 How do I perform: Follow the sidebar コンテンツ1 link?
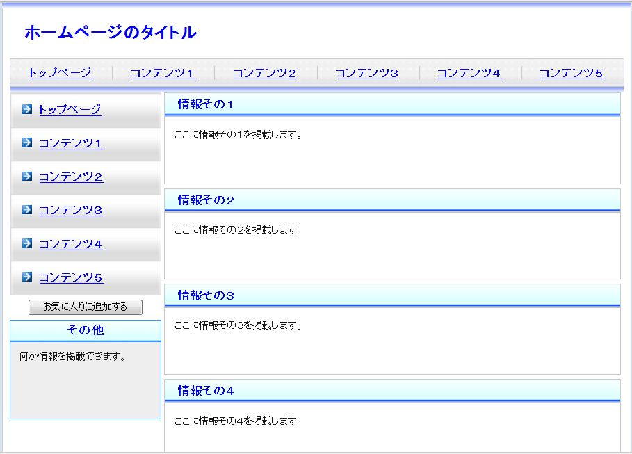pyautogui.click(x=71, y=143)
